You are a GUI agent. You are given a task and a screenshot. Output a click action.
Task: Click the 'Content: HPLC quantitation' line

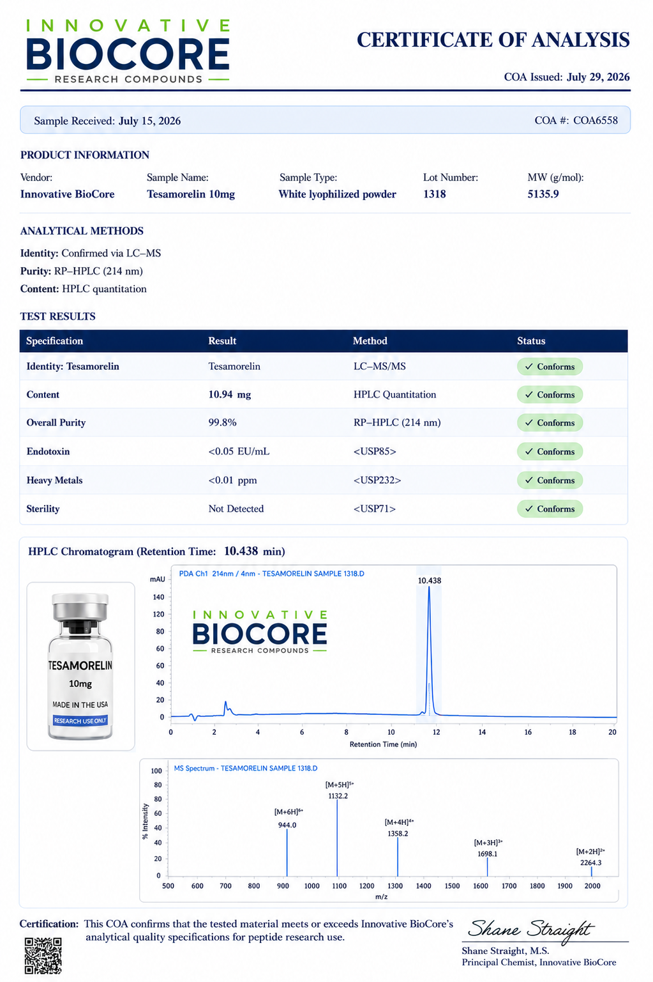(x=84, y=289)
